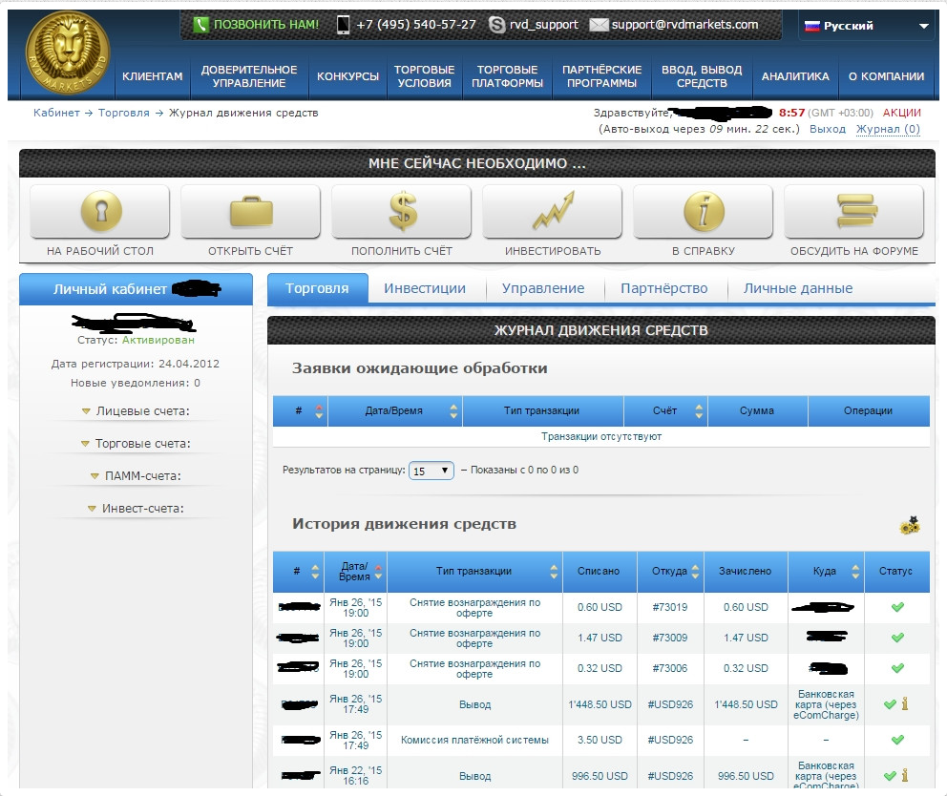The height and width of the screenshot is (796, 947).
Task: Click the green checkmark in the 0.60 USD row
Action: [897, 607]
